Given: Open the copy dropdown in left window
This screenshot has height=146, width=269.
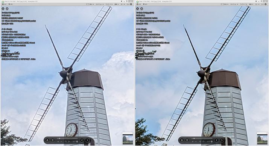Looking at the screenshot, I should pyautogui.click(x=123, y=4).
